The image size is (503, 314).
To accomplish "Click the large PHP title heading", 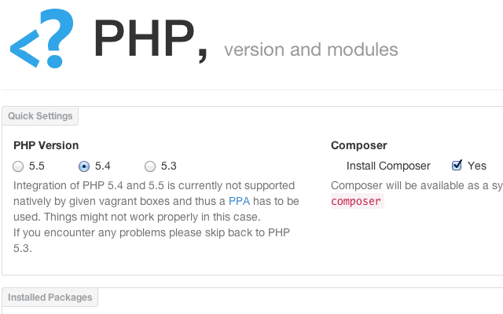I will tap(150, 39).
